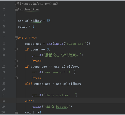Click the 'think smaller...' string
Screen dimensions: 125x115
pyautogui.click(x=60, y=95)
